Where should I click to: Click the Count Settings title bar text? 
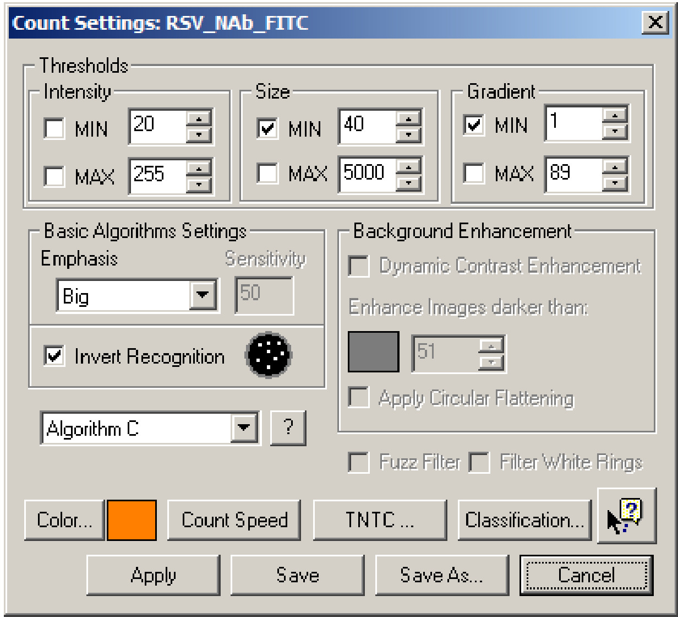pyautogui.click(x=160, y=24)
